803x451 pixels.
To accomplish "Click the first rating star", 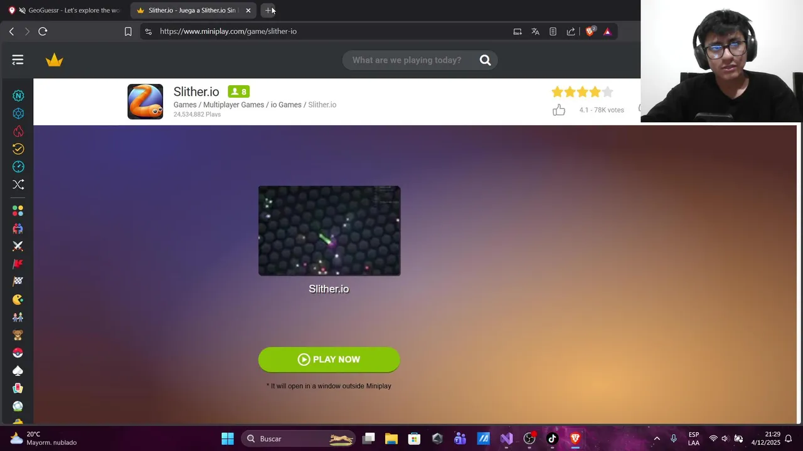I will coord(557,92).
